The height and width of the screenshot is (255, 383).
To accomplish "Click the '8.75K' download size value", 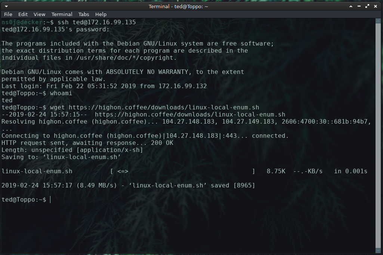I will pos(276,171).
